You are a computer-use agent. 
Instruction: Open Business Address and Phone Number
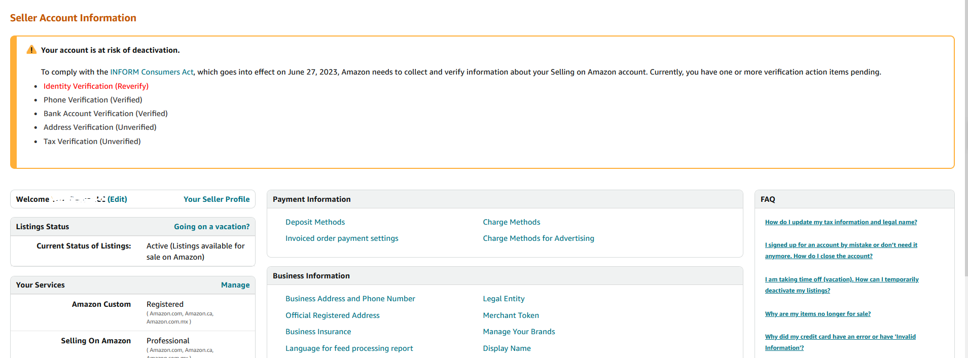pos(350,299)
